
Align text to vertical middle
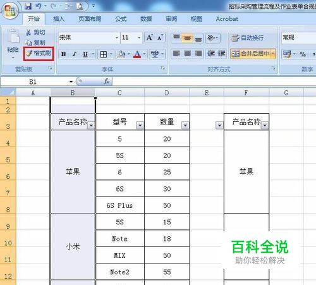[x=187, y=38]
